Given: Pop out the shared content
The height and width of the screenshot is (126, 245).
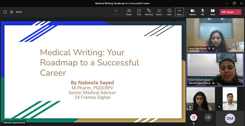Looking at the screenshot, I should 116,12.
